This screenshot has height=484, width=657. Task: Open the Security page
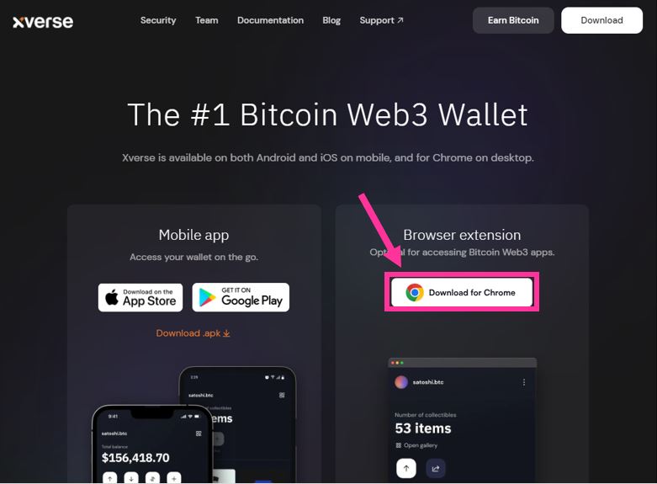(158, 20)
